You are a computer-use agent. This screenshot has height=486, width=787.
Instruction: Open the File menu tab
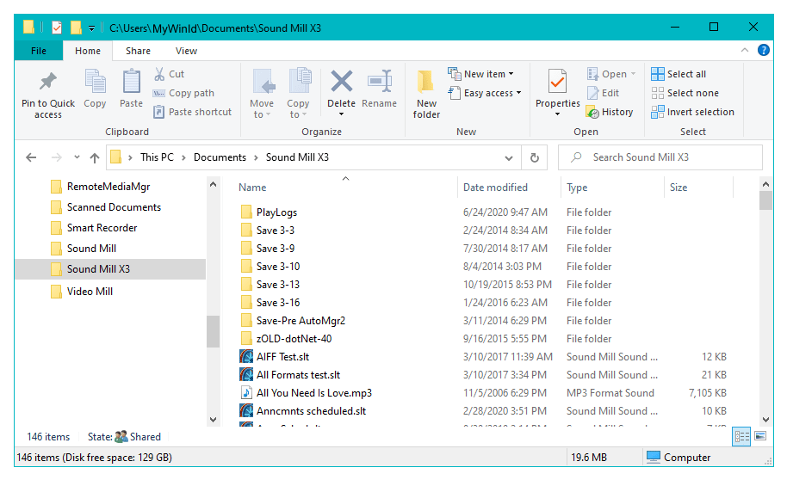(39, 51)
